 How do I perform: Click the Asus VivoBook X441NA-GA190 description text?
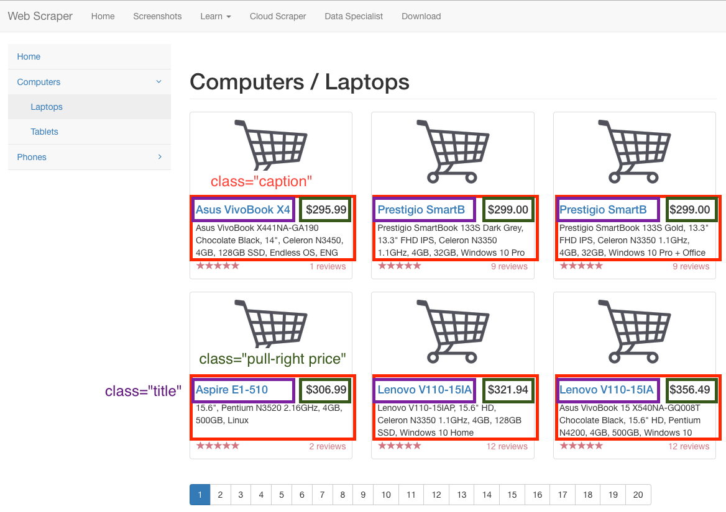click(270, 240)
